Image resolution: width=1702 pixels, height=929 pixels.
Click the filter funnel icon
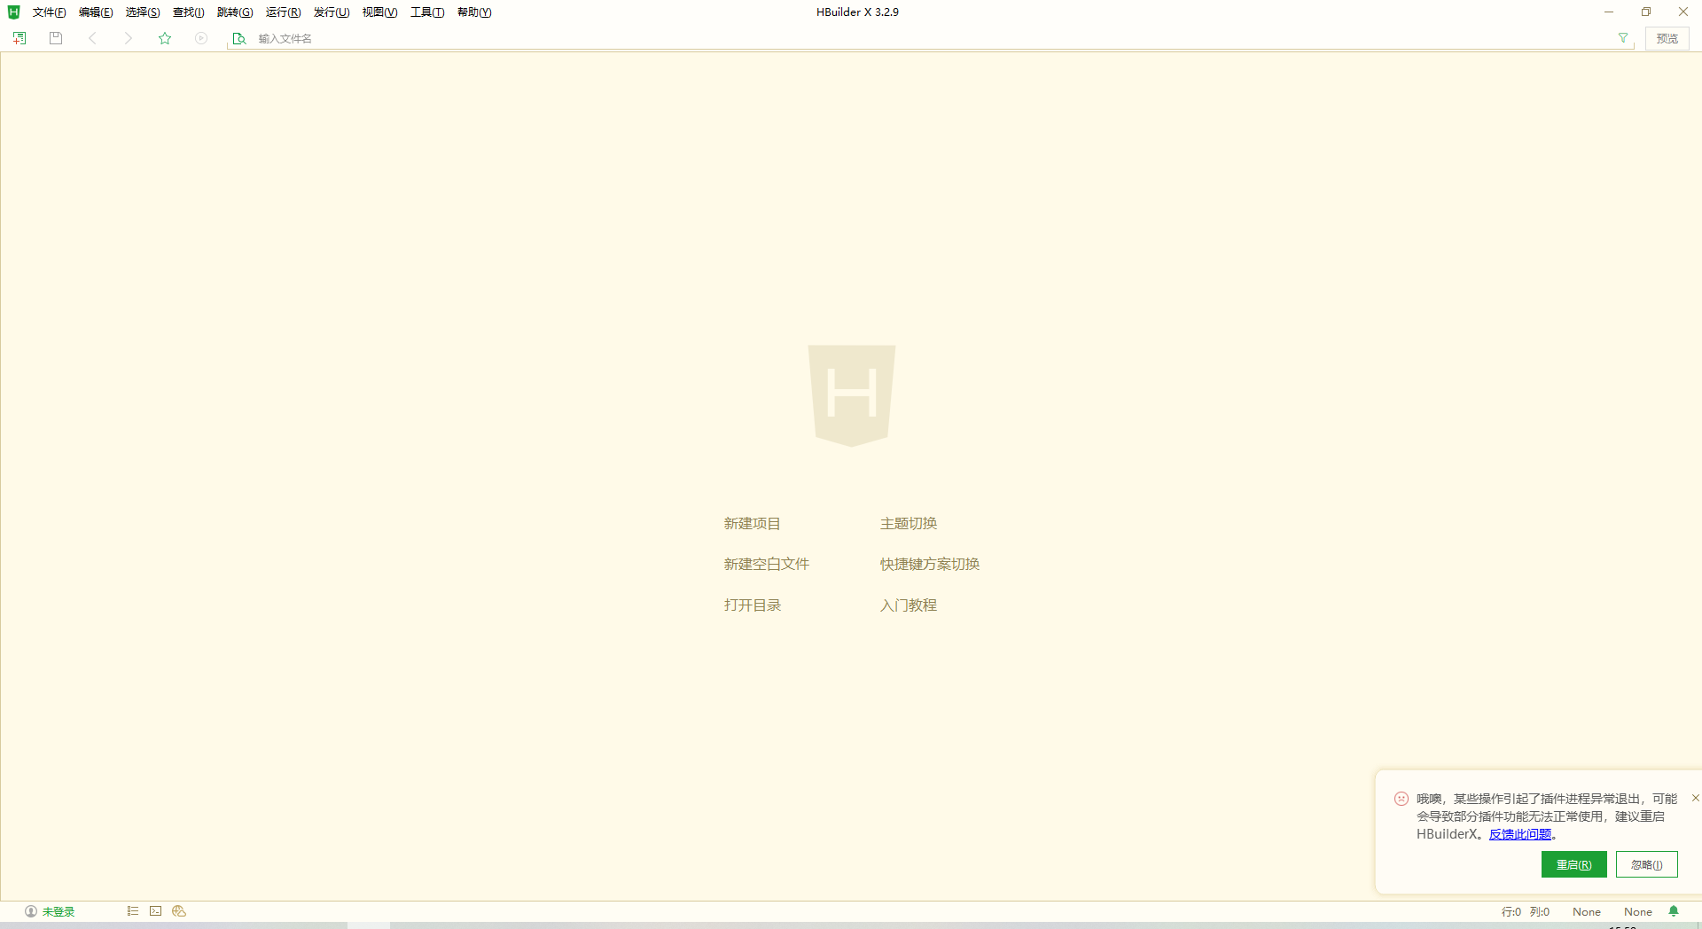[1623, 38]
